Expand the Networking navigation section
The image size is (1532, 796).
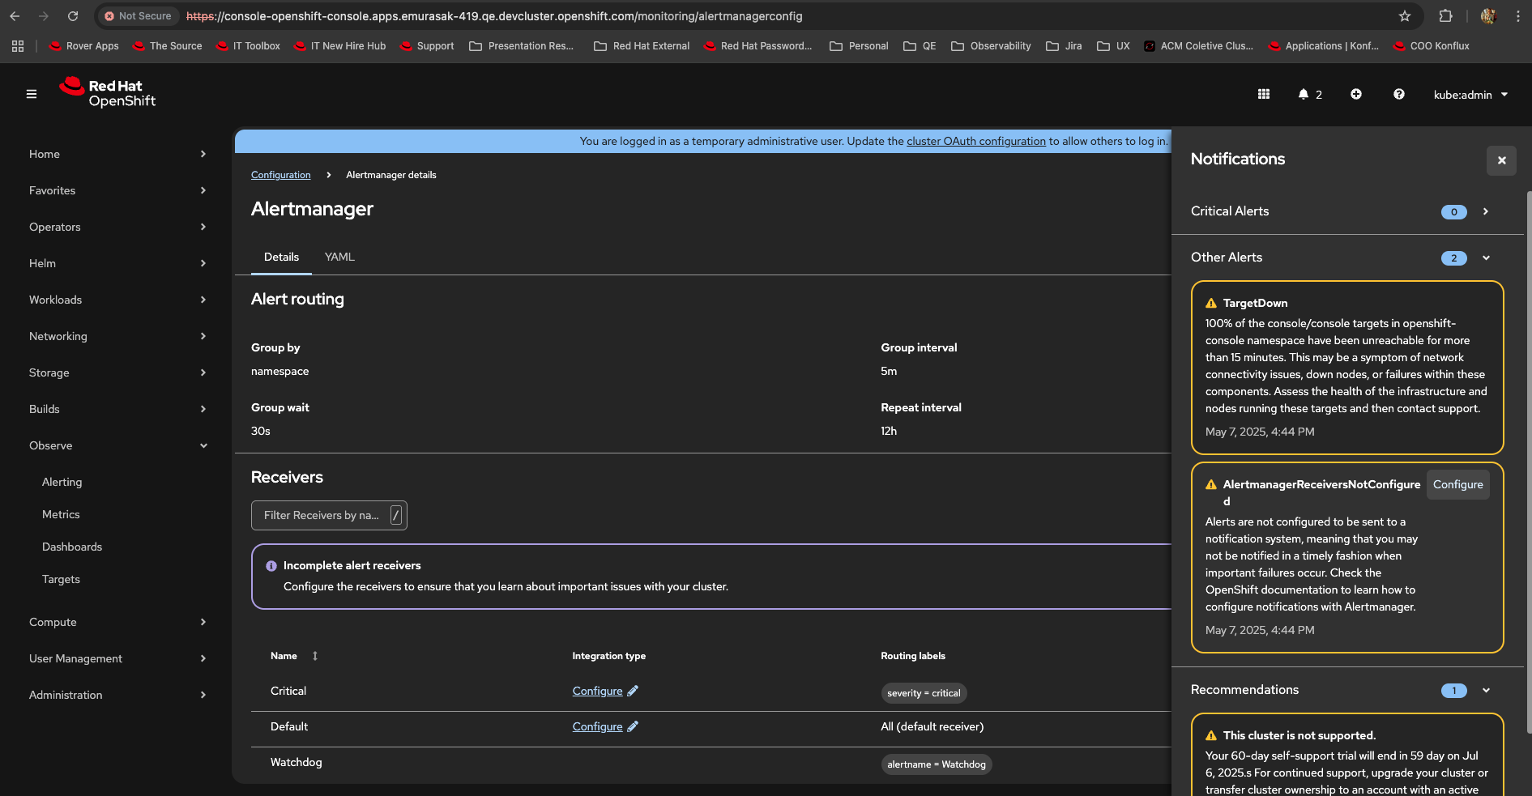117,336
